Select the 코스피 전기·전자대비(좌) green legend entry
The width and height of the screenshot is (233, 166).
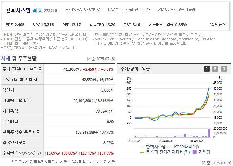[165, 152]
